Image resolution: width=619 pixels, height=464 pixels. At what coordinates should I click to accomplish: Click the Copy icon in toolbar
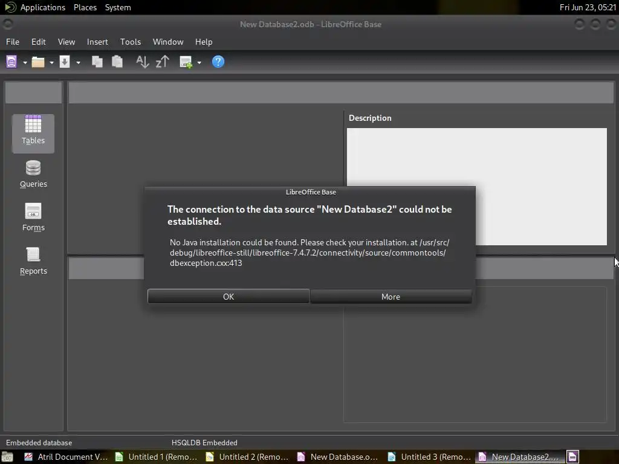[97, 62]
